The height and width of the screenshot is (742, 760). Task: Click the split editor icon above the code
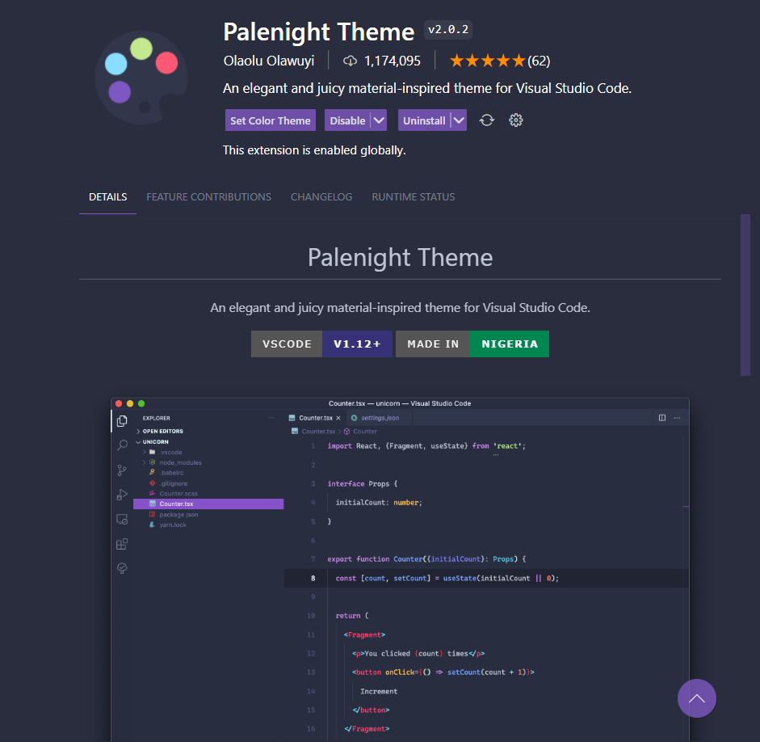pos(661,416)
